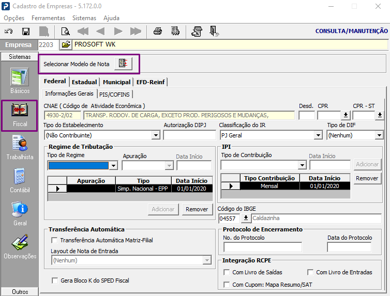Click the save floppy disk icon
This screenshot has height=296, width=390.
[26, 32]
